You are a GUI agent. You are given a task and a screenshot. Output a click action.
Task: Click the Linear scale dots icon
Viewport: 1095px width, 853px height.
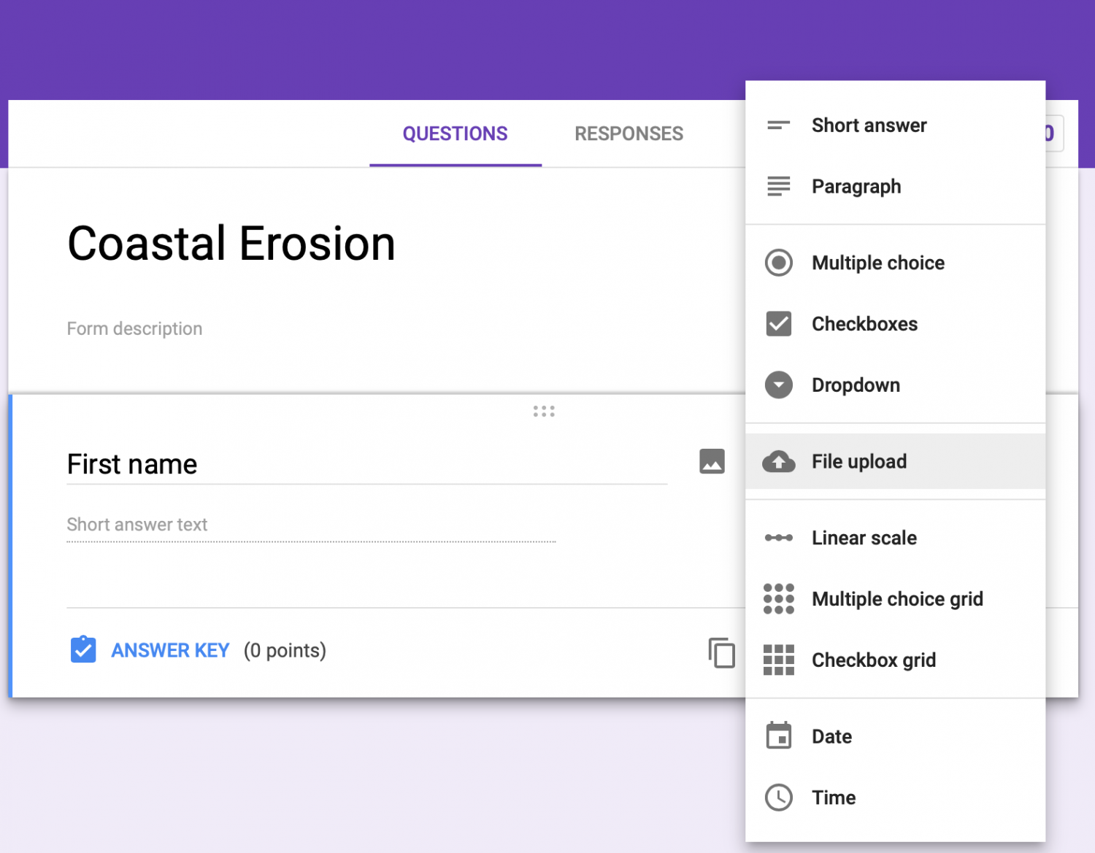coord(779,538)
